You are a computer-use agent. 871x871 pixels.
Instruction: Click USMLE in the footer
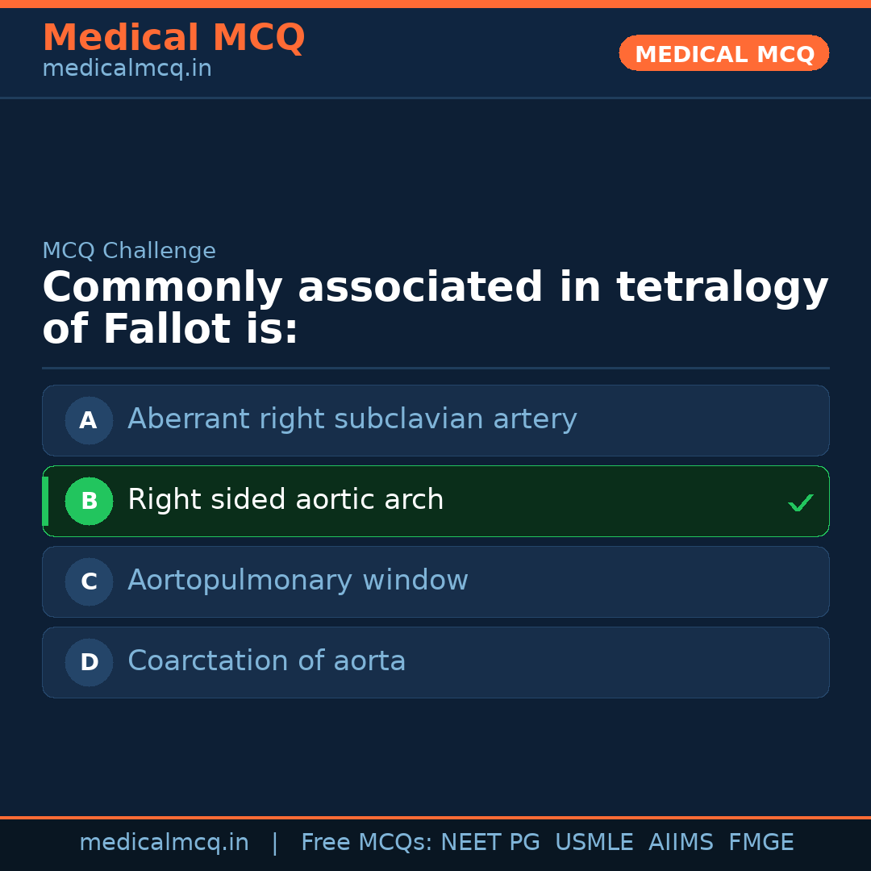tap(594, 843)
